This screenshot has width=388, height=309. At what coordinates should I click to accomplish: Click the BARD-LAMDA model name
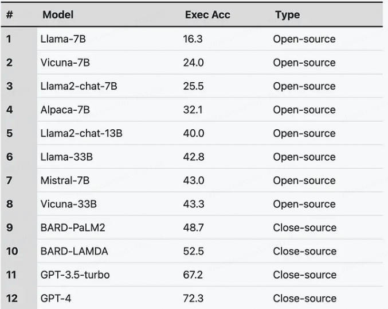75,251
